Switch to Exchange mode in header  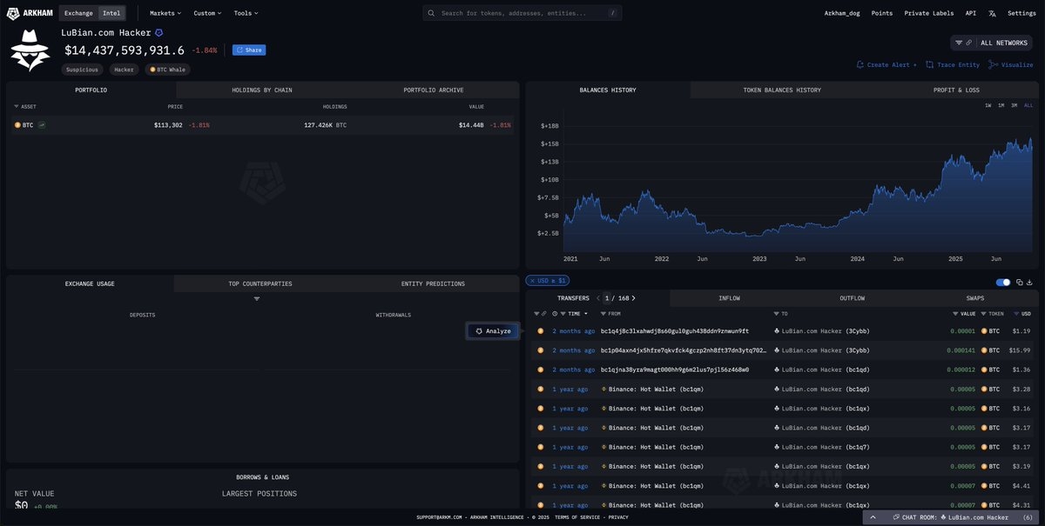[x=78, y=13]
